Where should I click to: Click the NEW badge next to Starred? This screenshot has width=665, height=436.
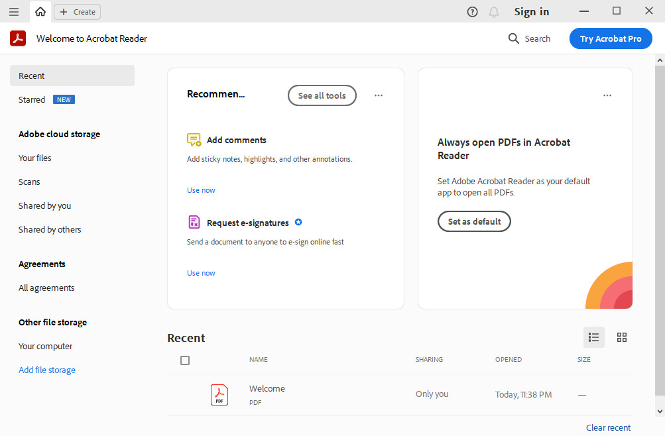tap(64, 99)
